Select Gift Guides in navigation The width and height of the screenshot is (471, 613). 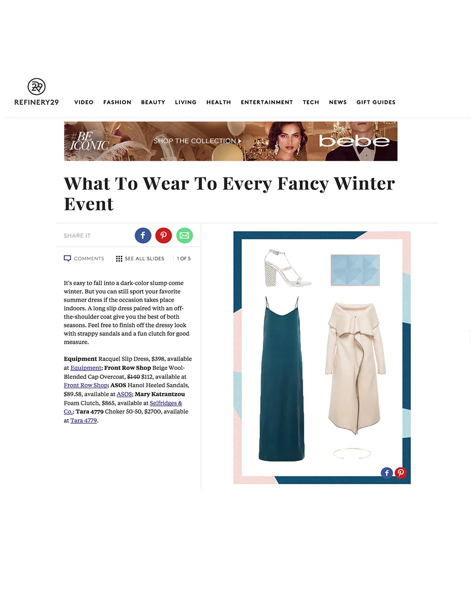(376, 102)
